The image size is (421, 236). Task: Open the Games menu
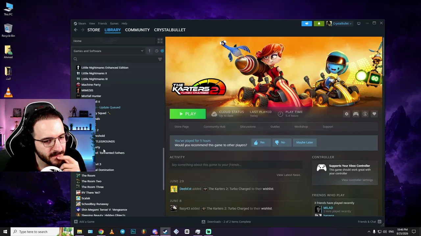[114, 24]
